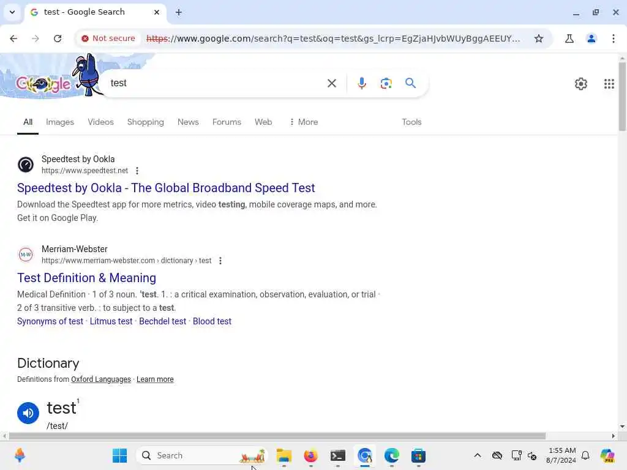Click the horizontal scrollbar thumb
This screenshot has width=627, height=470.
click(x=277, y=436)
